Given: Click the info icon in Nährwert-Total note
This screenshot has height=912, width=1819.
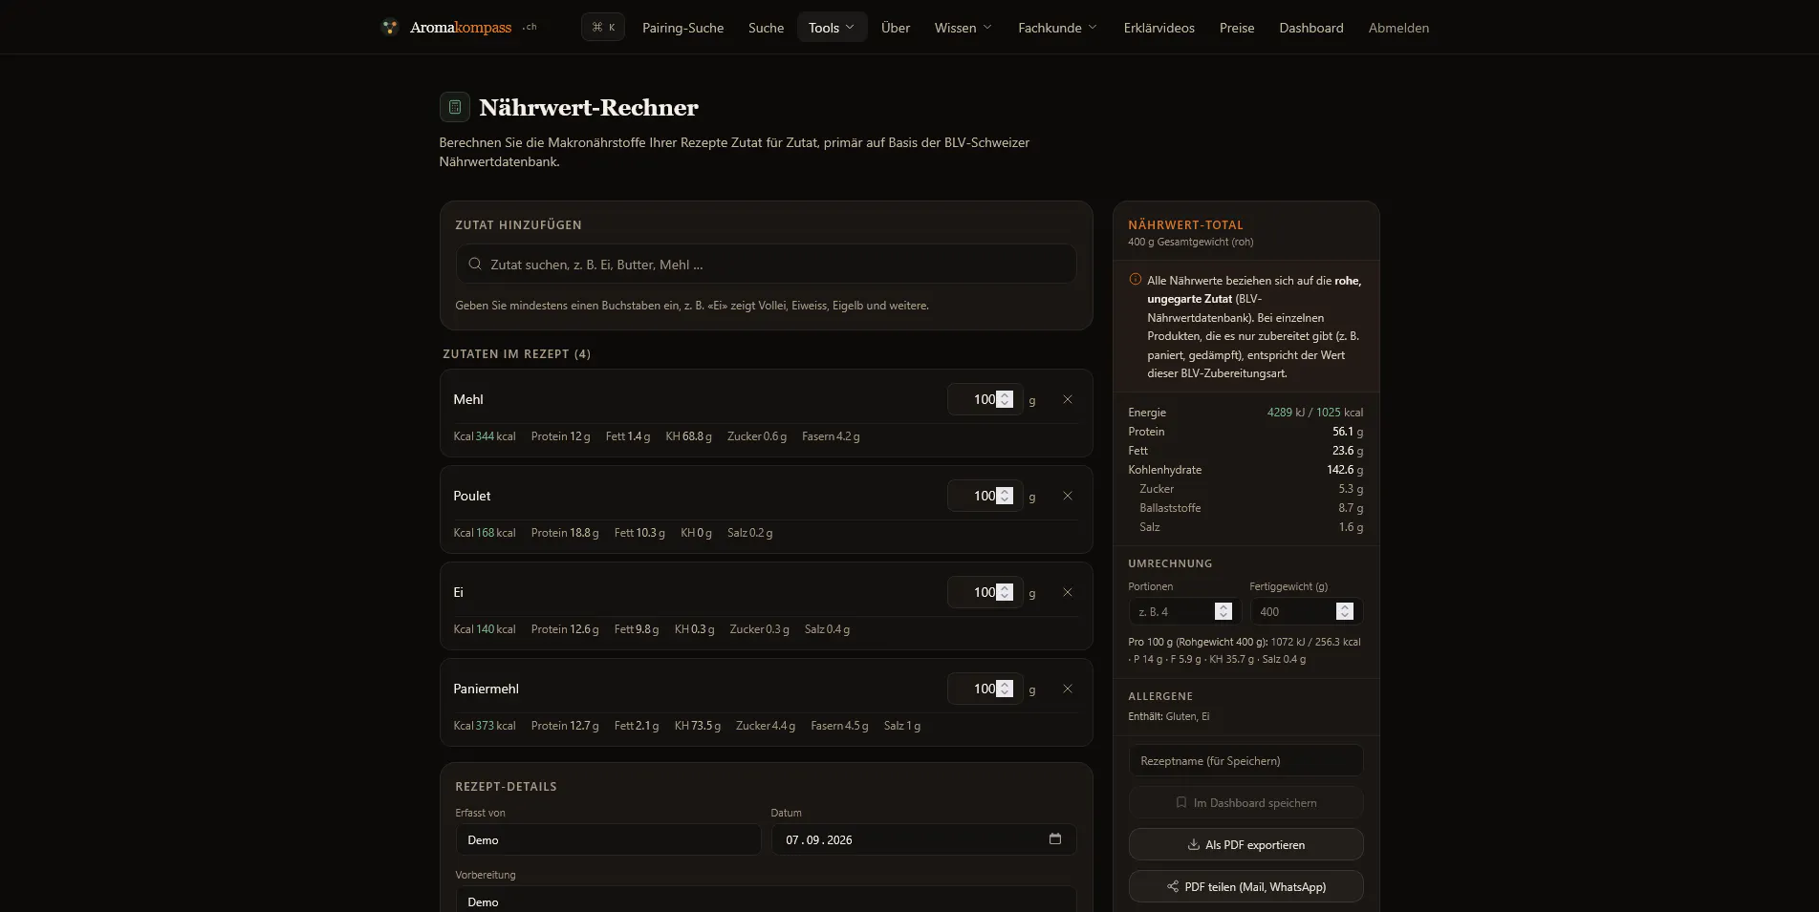Looking at the screenshot, I should [x=1136, y=280].
